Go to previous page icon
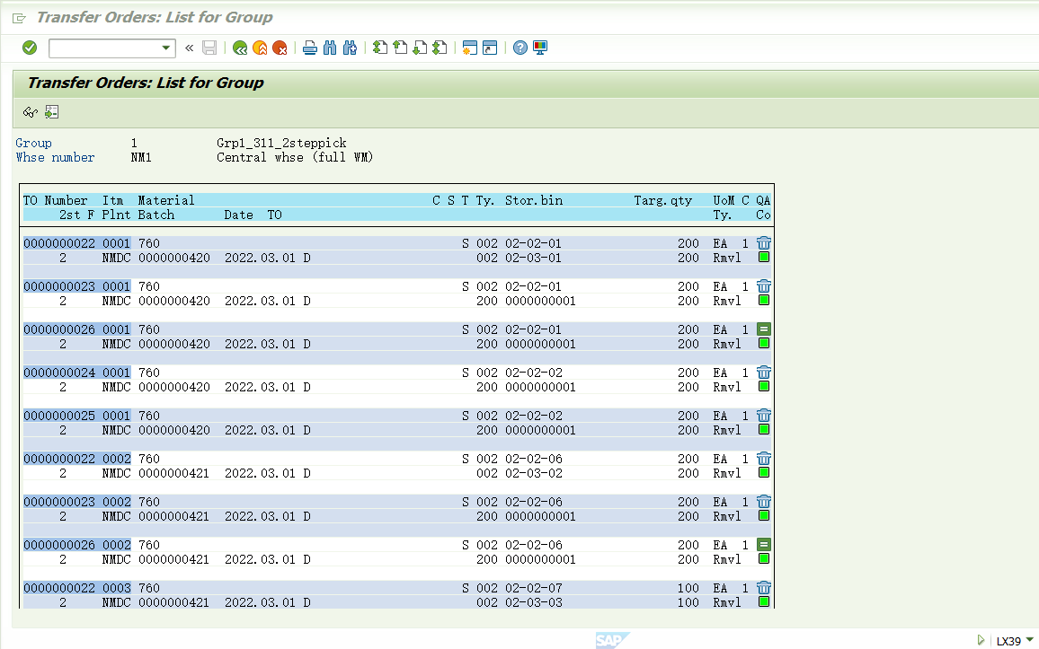This screenshot has height=649, width=1039. (400, 48)
